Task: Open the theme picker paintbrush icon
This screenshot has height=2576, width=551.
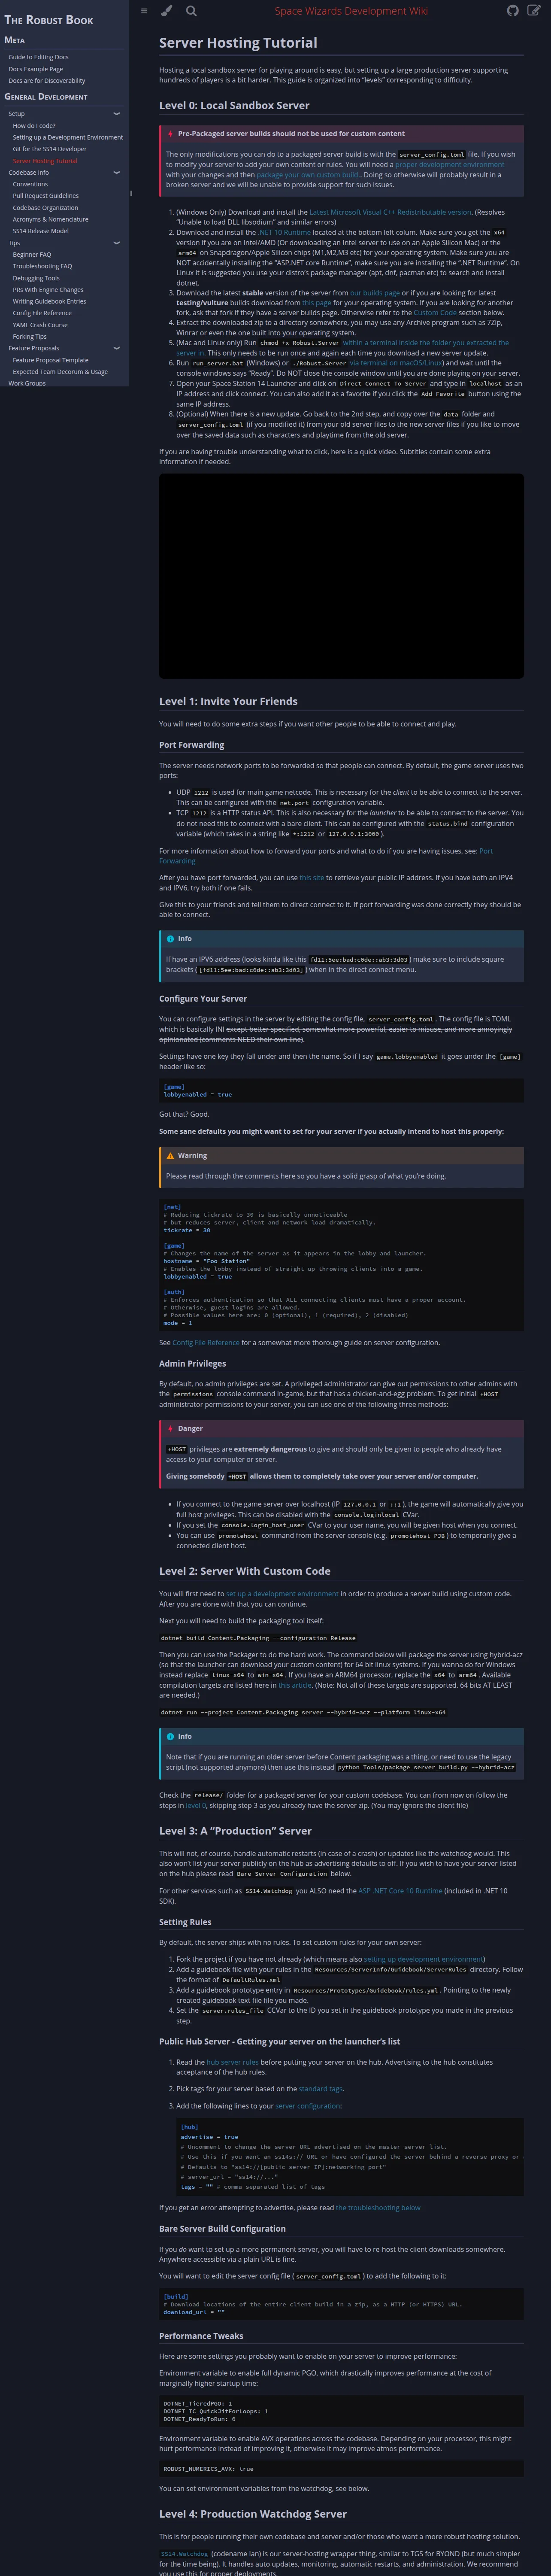Action: pyautogui.click(x=167, y=11)
